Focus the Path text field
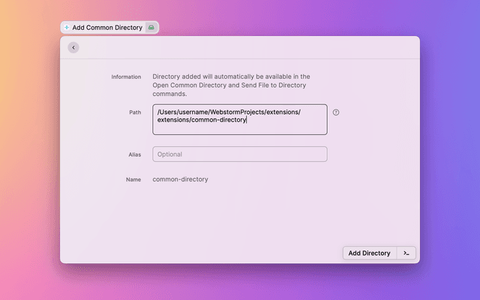 point(239,127)
